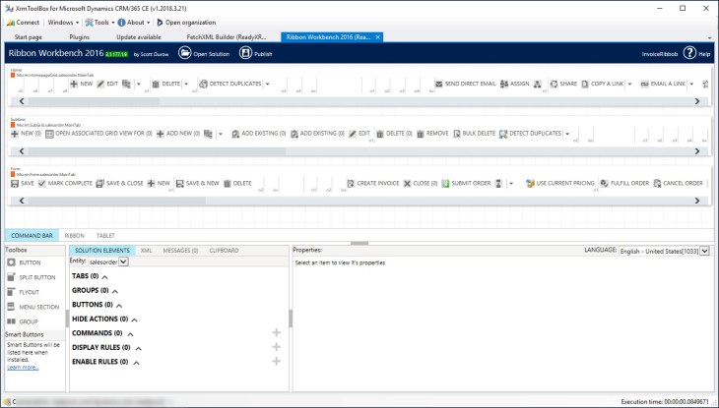Select the Button tool in Toolbox
The height and width of the screenshot is (408, 719).
point(12,263)
